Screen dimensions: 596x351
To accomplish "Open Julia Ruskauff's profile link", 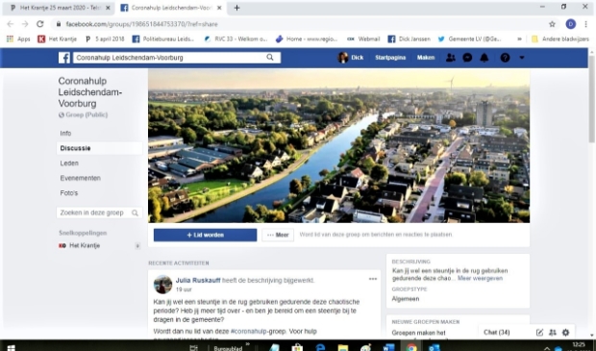I will (x=198, y=280).
